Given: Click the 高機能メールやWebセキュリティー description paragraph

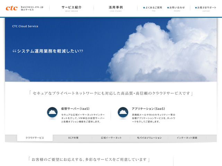Looking at the screenshot, I should (x=154, y=118).
